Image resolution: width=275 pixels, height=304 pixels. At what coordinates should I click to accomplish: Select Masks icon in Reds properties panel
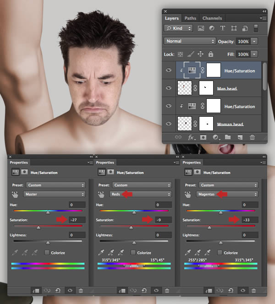pyautogui.click(x=110, y=172)
